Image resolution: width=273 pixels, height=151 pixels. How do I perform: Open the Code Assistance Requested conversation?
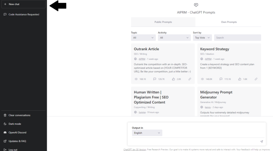pyautogui.click(x=23, y=15)
